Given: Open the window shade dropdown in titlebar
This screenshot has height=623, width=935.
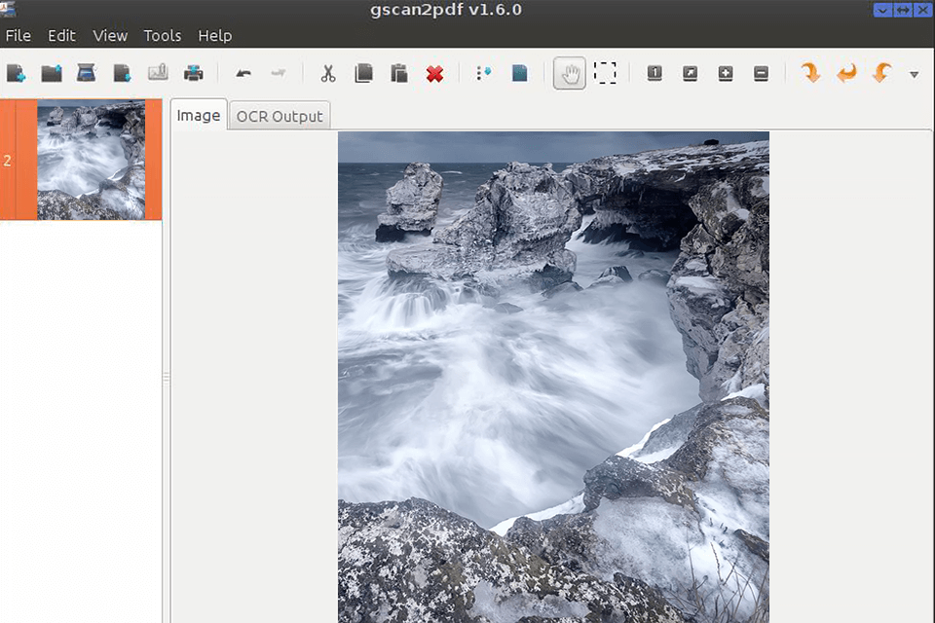Looking at the screenshot, I should click(x=882, y=10).
